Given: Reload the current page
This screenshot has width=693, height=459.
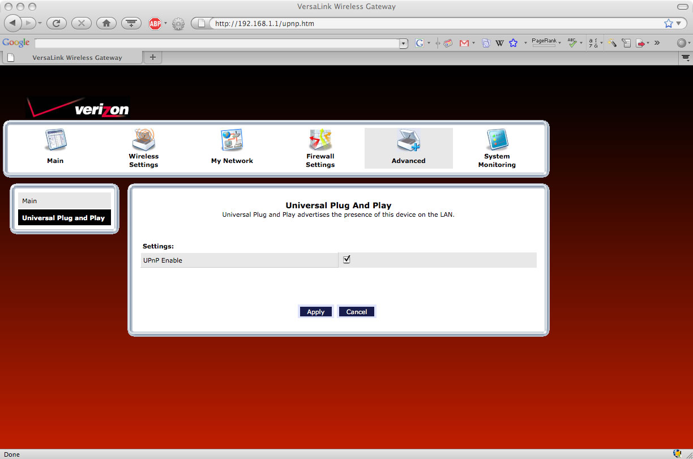Looking at the screenshot, I should tap(56, 23).
